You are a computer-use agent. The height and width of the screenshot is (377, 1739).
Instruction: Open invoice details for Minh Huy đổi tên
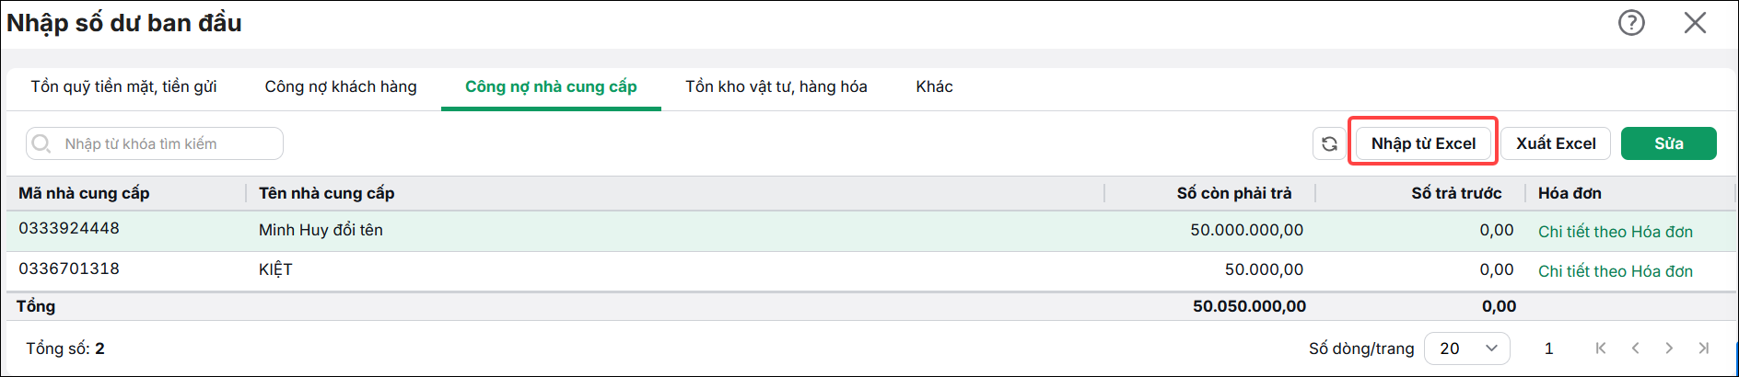(x=1616, y=232)
